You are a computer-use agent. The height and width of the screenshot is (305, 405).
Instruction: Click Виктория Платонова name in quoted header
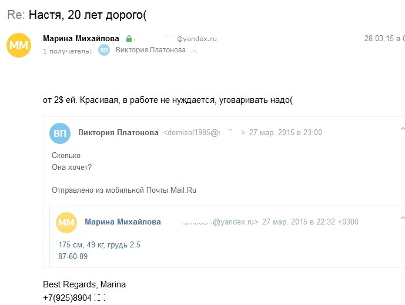118,132
